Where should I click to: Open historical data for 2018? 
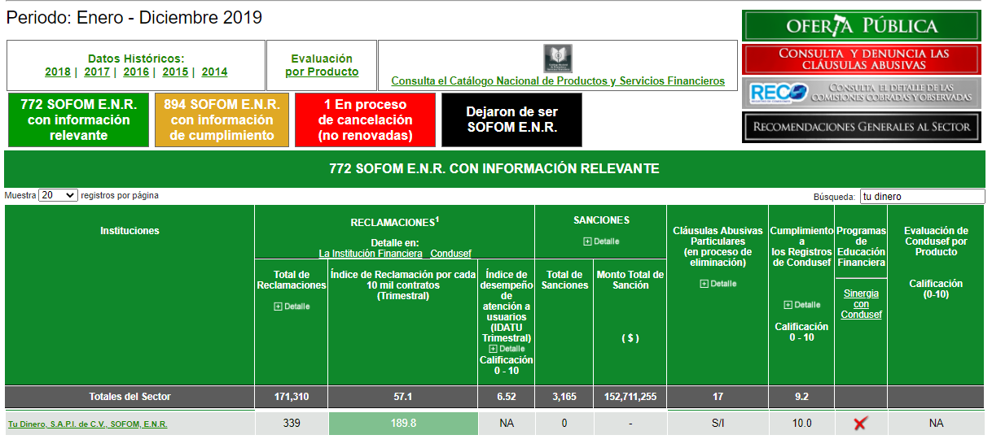click(x=58, y=72)
